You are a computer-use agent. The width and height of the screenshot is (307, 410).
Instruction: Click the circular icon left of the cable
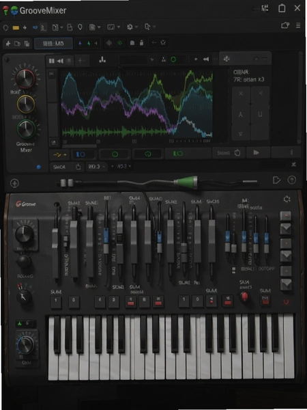point(14,183)
